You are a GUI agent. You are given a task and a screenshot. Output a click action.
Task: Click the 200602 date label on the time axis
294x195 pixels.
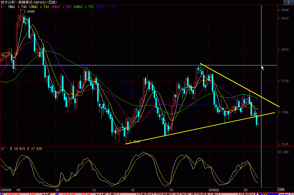click(x=214, y=190)
